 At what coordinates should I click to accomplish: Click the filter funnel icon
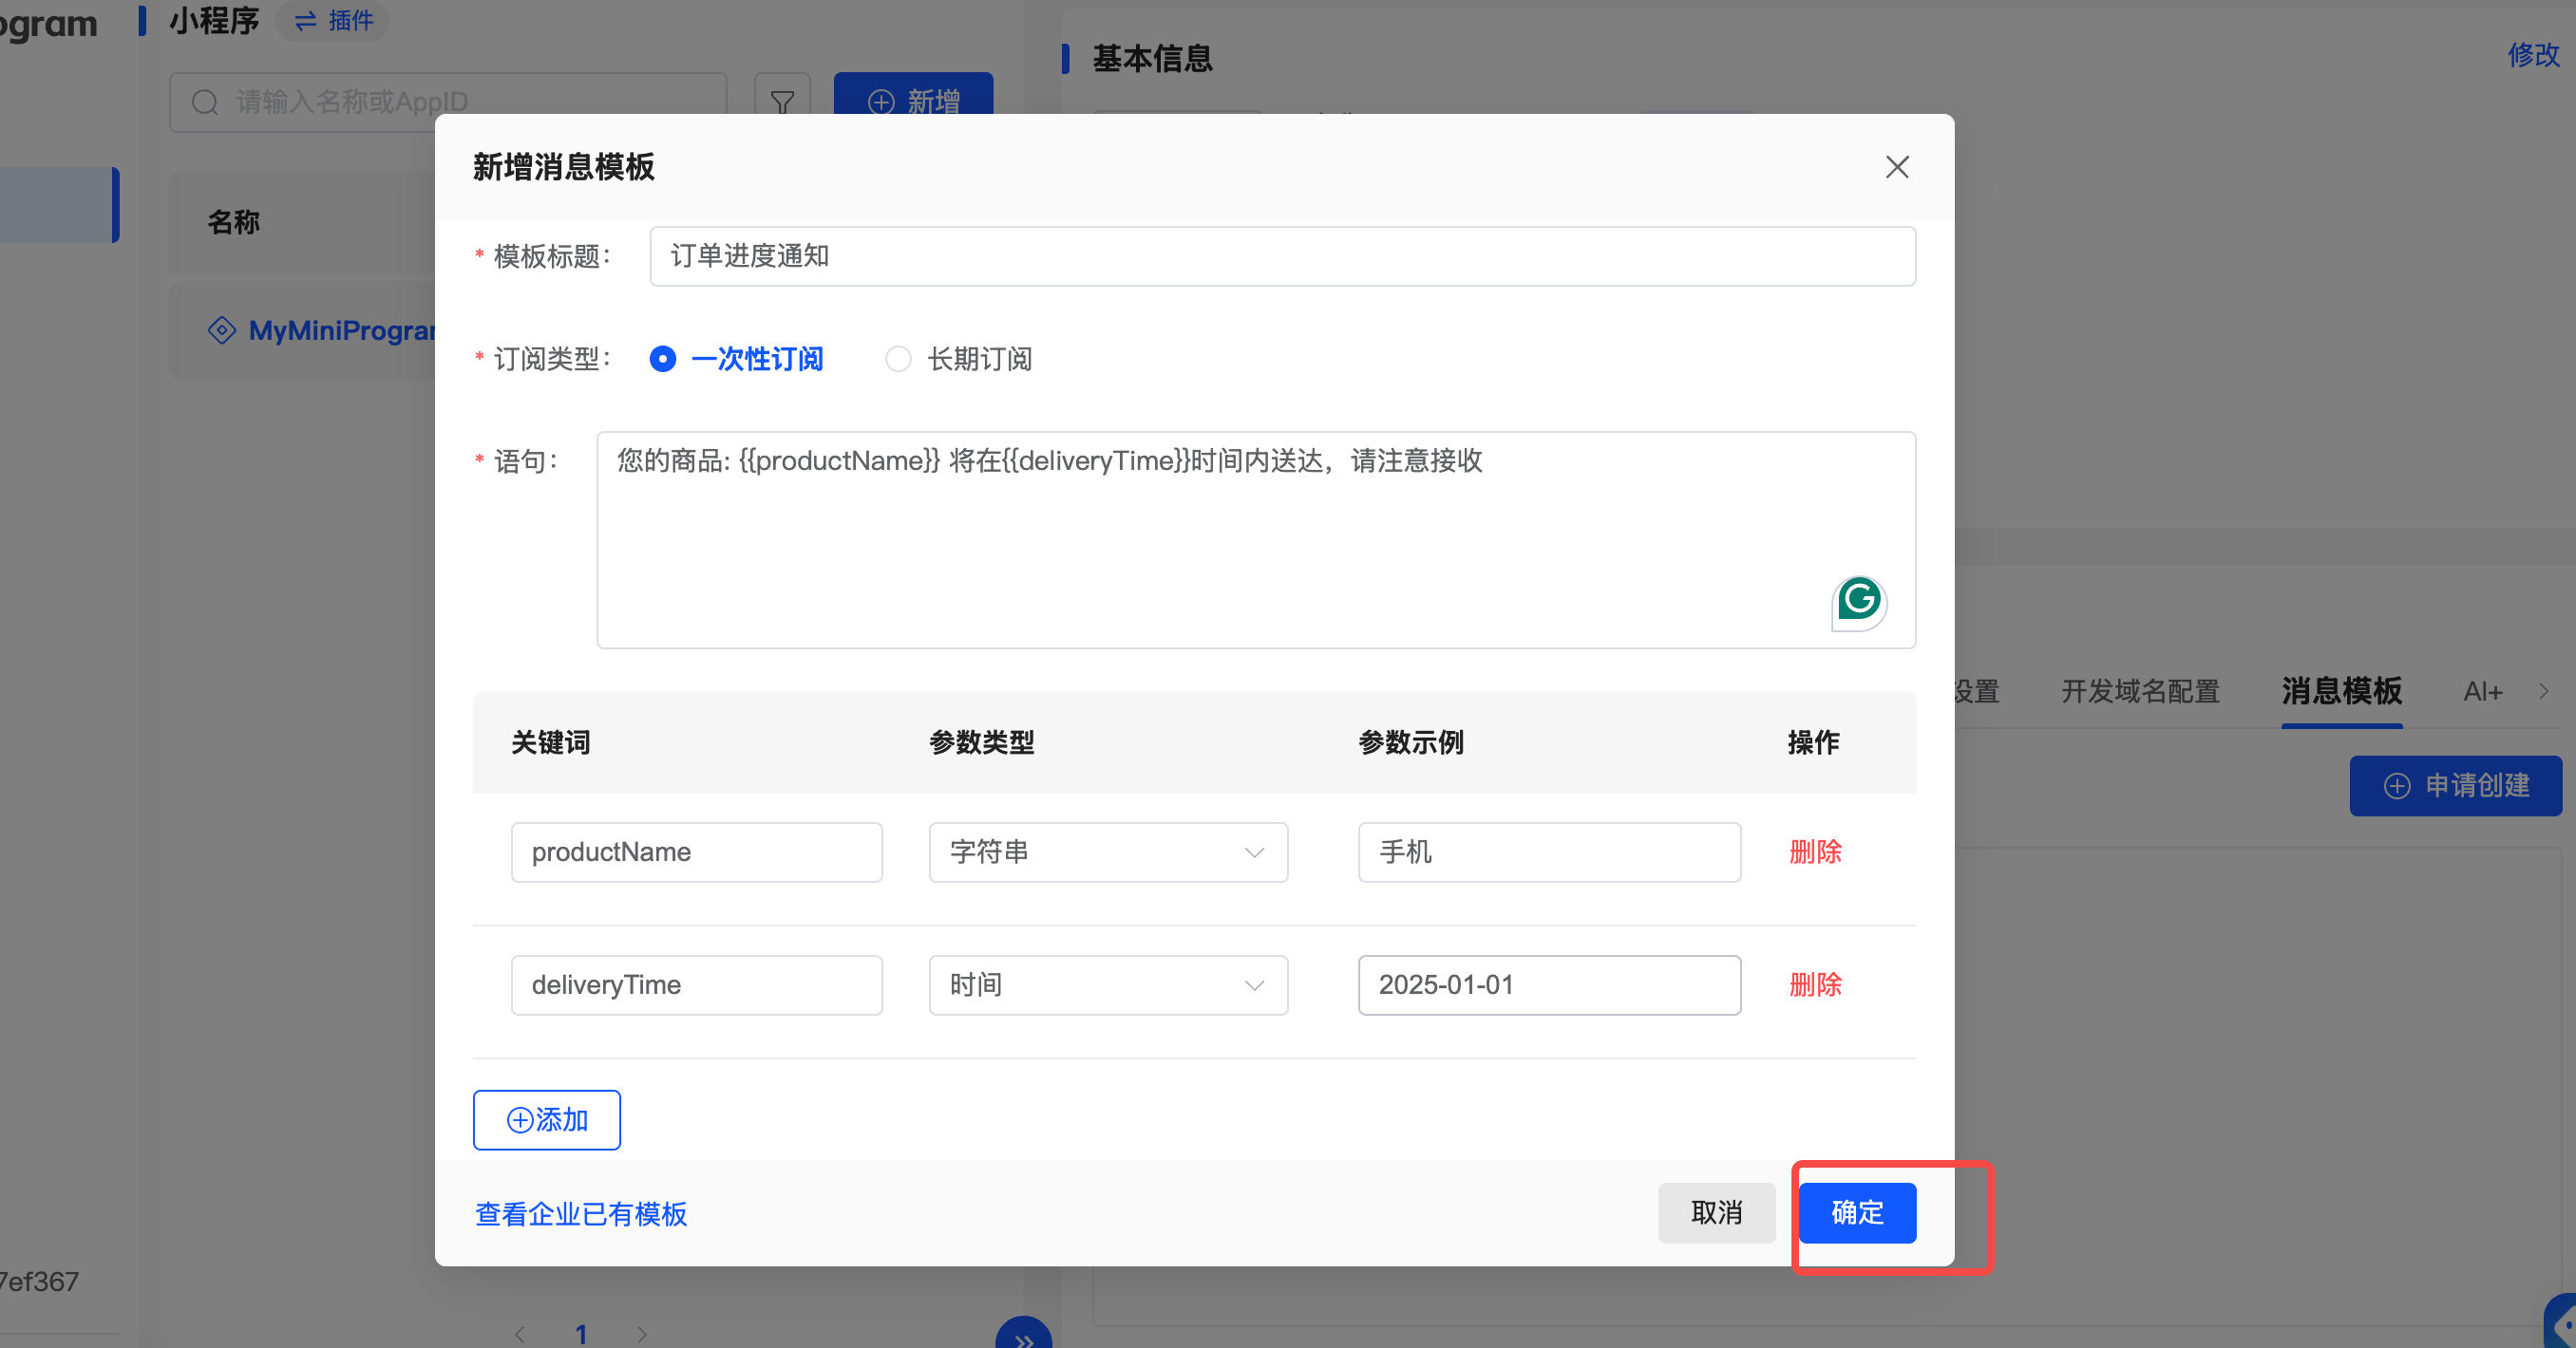(782, 101)
